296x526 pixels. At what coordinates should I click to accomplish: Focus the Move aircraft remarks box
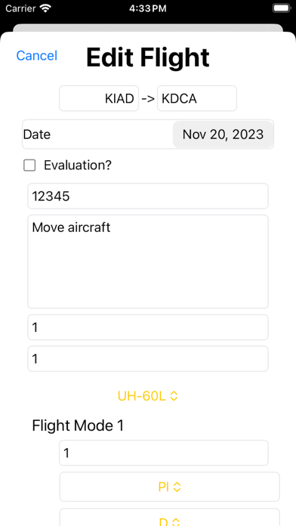pyautogui.click(x=148, y=261)
